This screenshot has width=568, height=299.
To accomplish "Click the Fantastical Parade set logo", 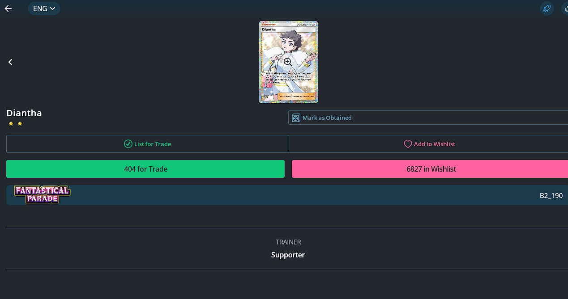I will (43, 195).
